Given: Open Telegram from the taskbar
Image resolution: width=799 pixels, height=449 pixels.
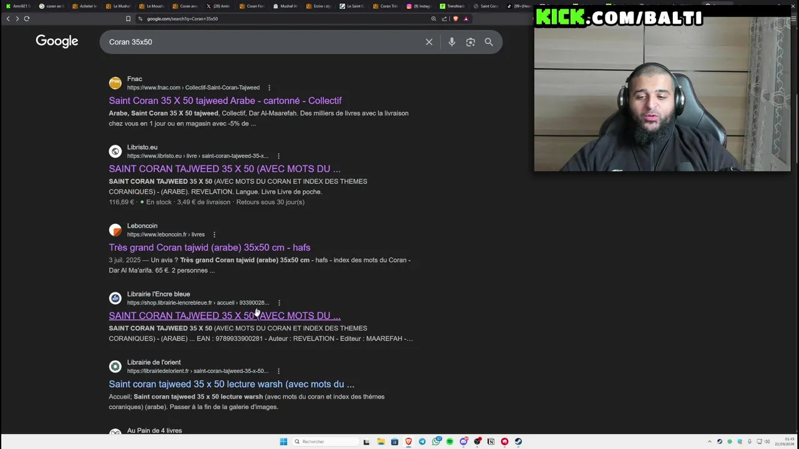Looking at the screenshot, I should (x=422, y=442).
